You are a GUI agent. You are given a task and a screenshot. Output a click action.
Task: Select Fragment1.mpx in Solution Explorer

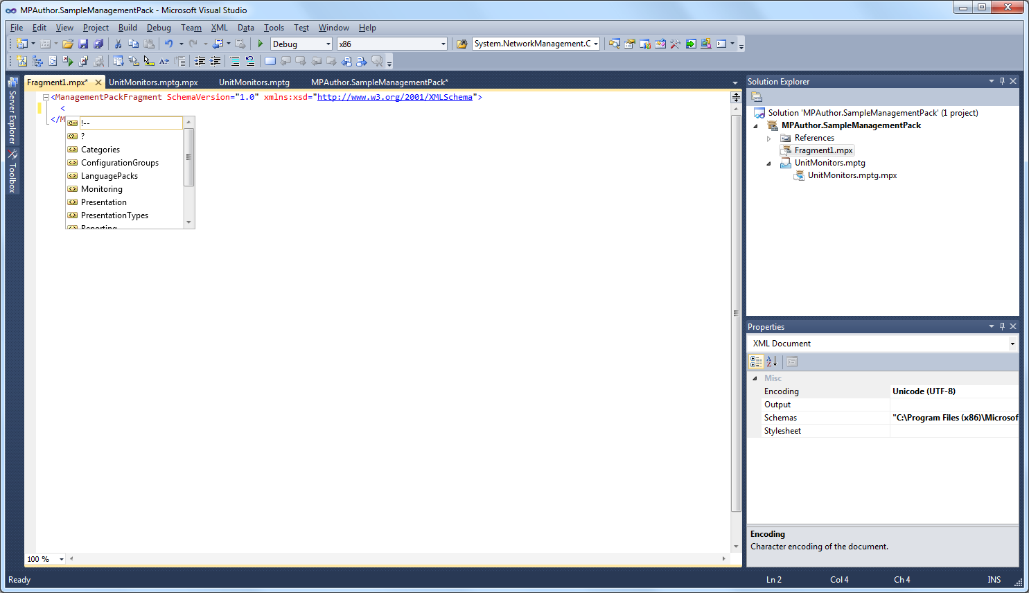tap(823, 150)
